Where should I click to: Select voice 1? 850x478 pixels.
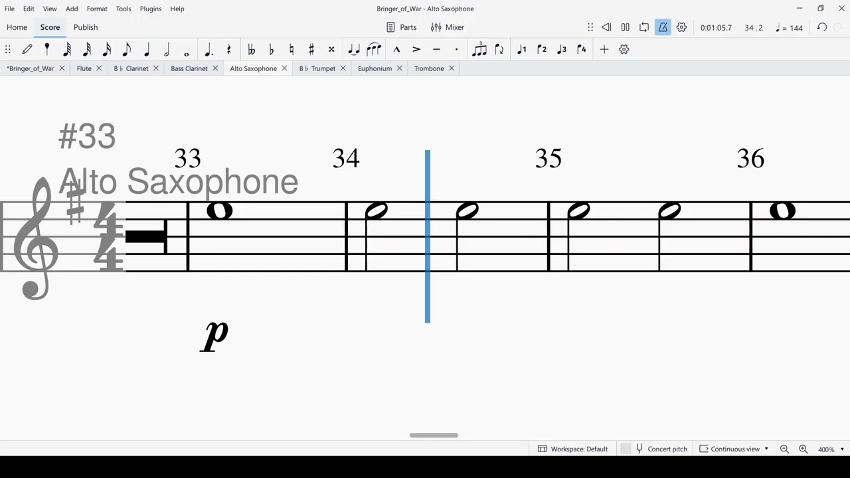coord(522,49)
